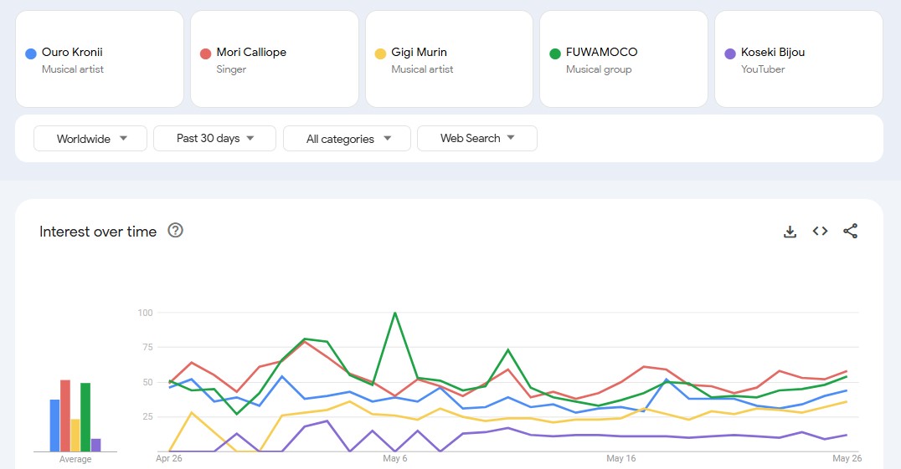The height and width of the screenshot is (469, 901).
Task: Open the help icon beside Interest over time
Action: click(x=175, y=231)
